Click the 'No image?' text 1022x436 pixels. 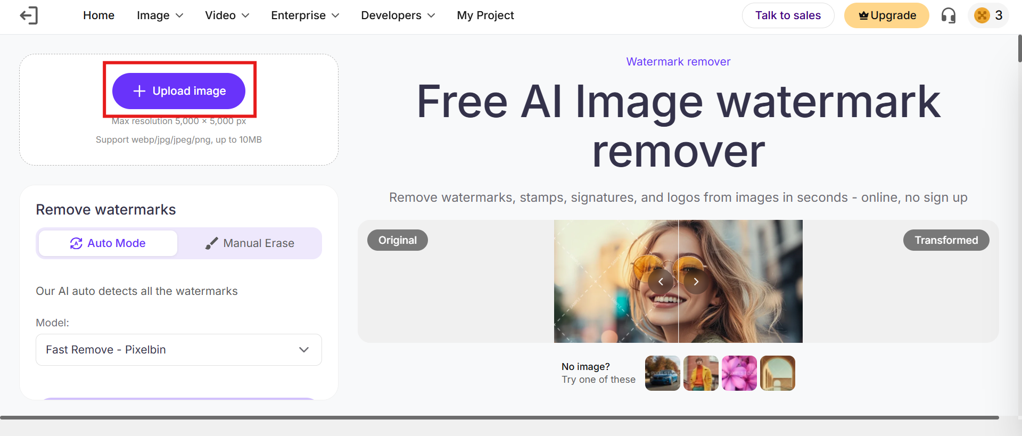click(586, 367)
